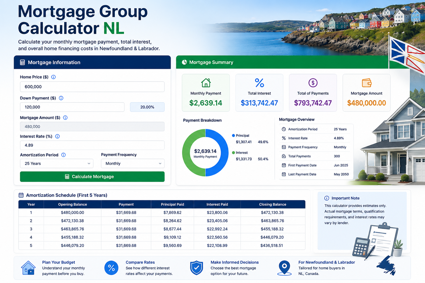The width and height of the screenshot is (425, 283).
Task: Click the $23,405.06 interest paid cell
Action: (x=217, y=221)
